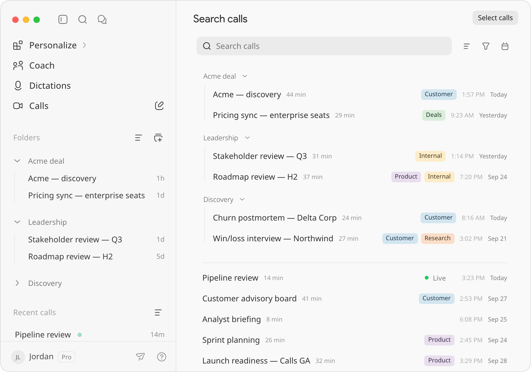
Task: Sort folders with the list icon
Action: point(138,138)
